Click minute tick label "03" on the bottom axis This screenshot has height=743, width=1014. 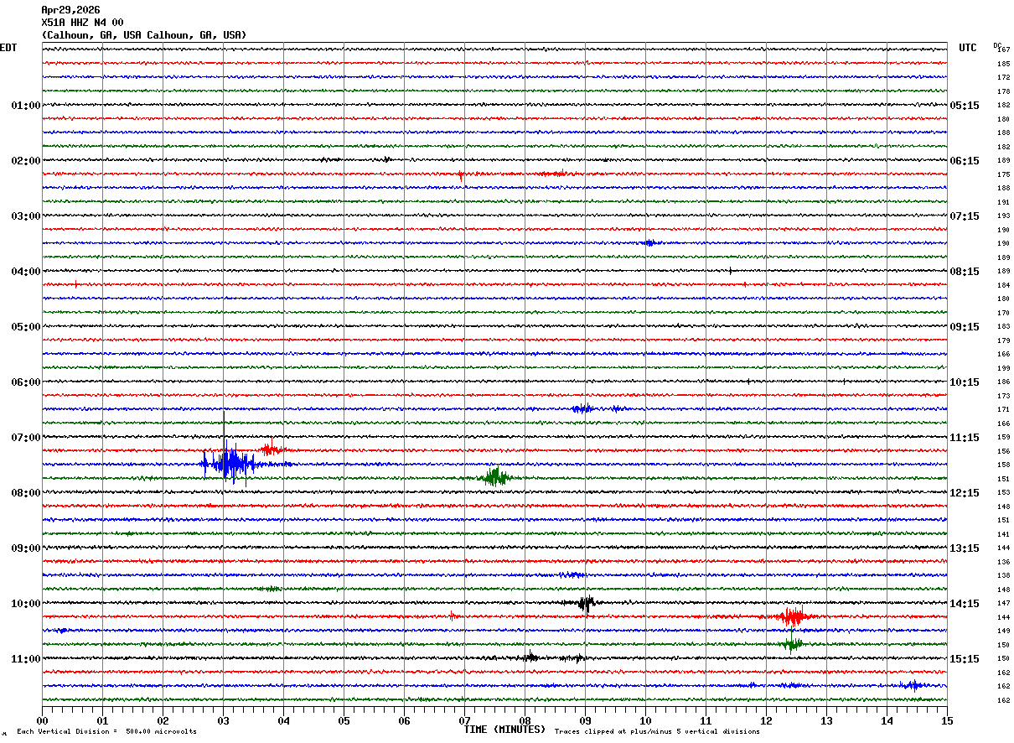click(223, 720)
